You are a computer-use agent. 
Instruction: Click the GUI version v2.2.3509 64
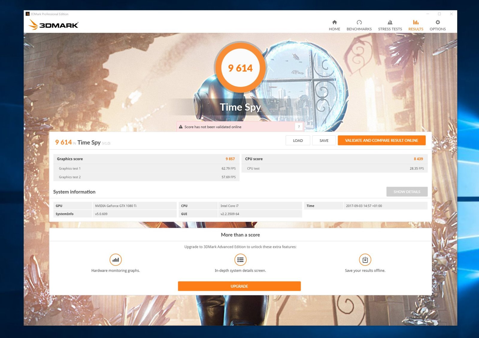coord(230,214)
